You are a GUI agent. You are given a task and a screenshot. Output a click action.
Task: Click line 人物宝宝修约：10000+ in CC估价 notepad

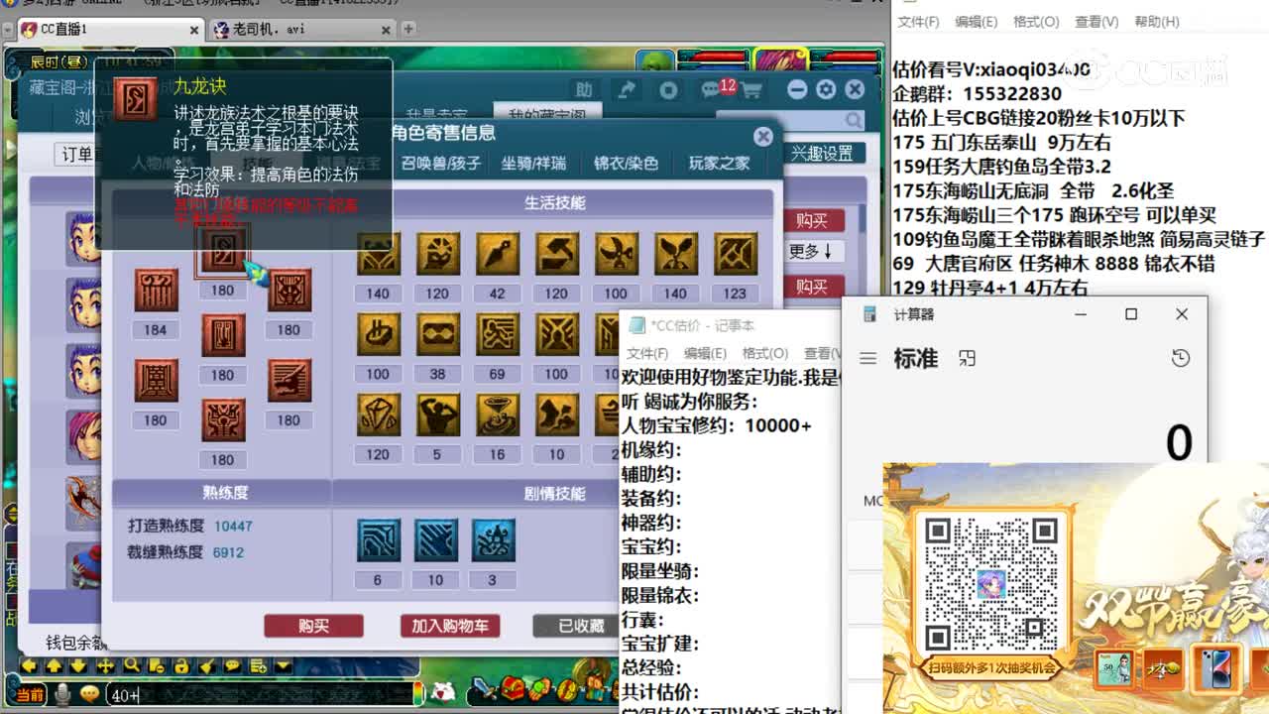point(716,425)
